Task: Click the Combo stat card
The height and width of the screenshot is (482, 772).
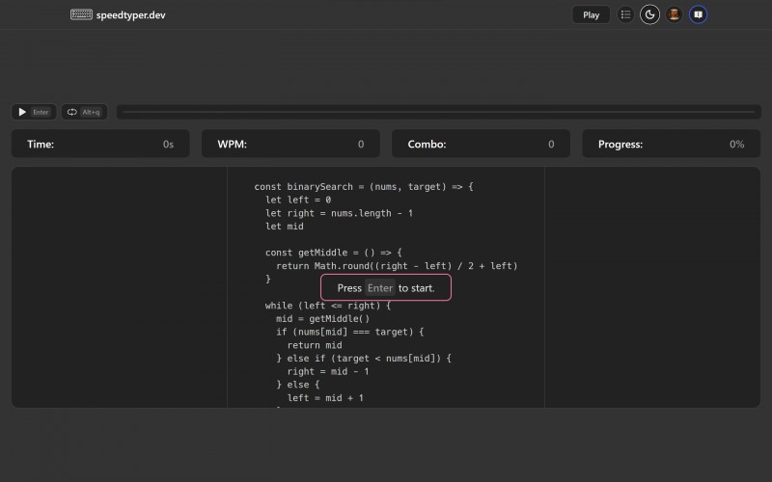Action: coord(481,144)
